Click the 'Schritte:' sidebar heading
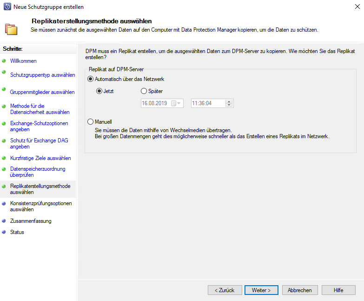 coord(13,49)
